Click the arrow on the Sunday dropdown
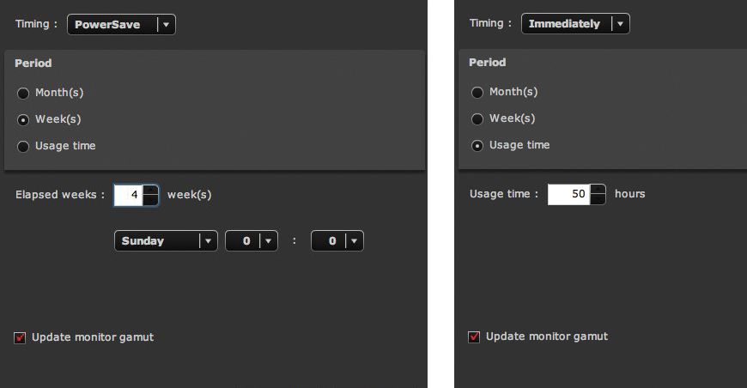 tap(208, 241)
